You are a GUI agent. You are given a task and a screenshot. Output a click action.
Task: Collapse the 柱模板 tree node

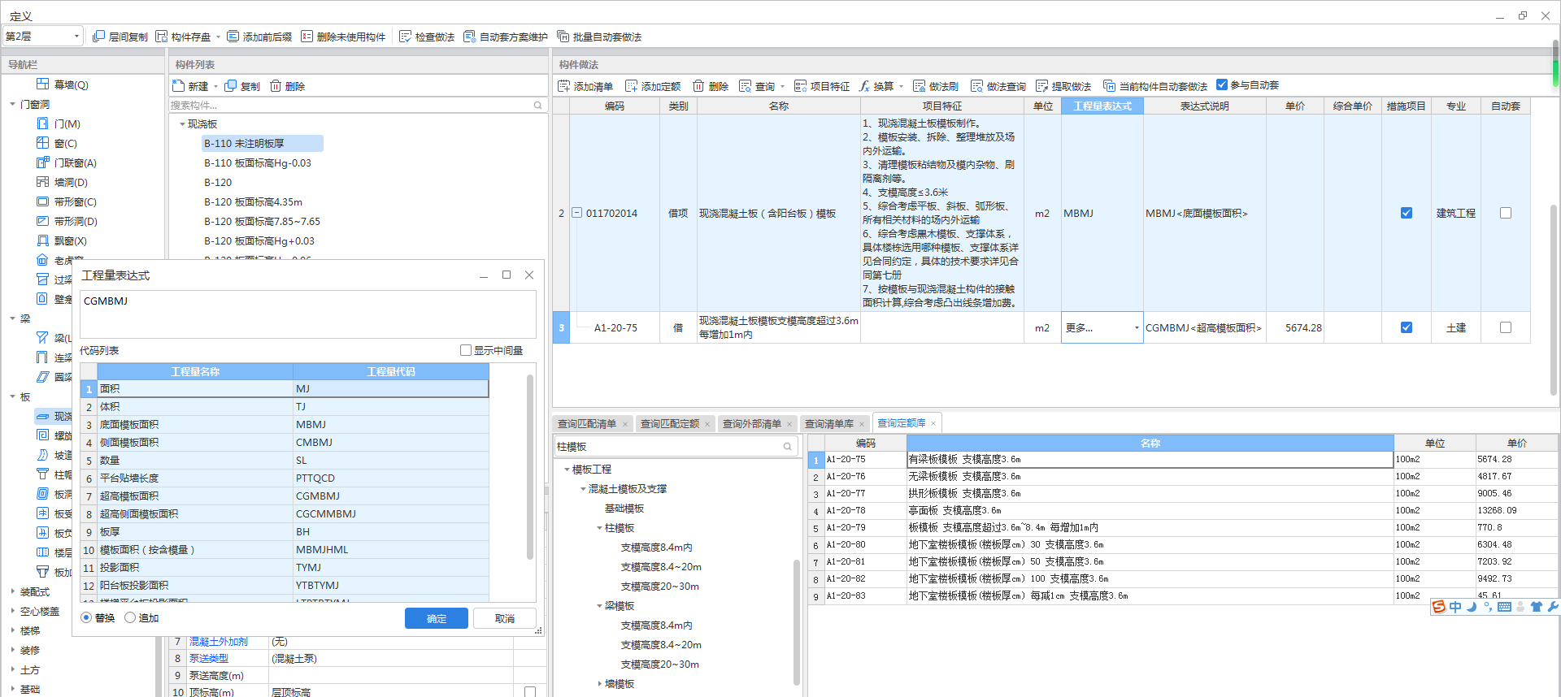[x=599, y=528]
